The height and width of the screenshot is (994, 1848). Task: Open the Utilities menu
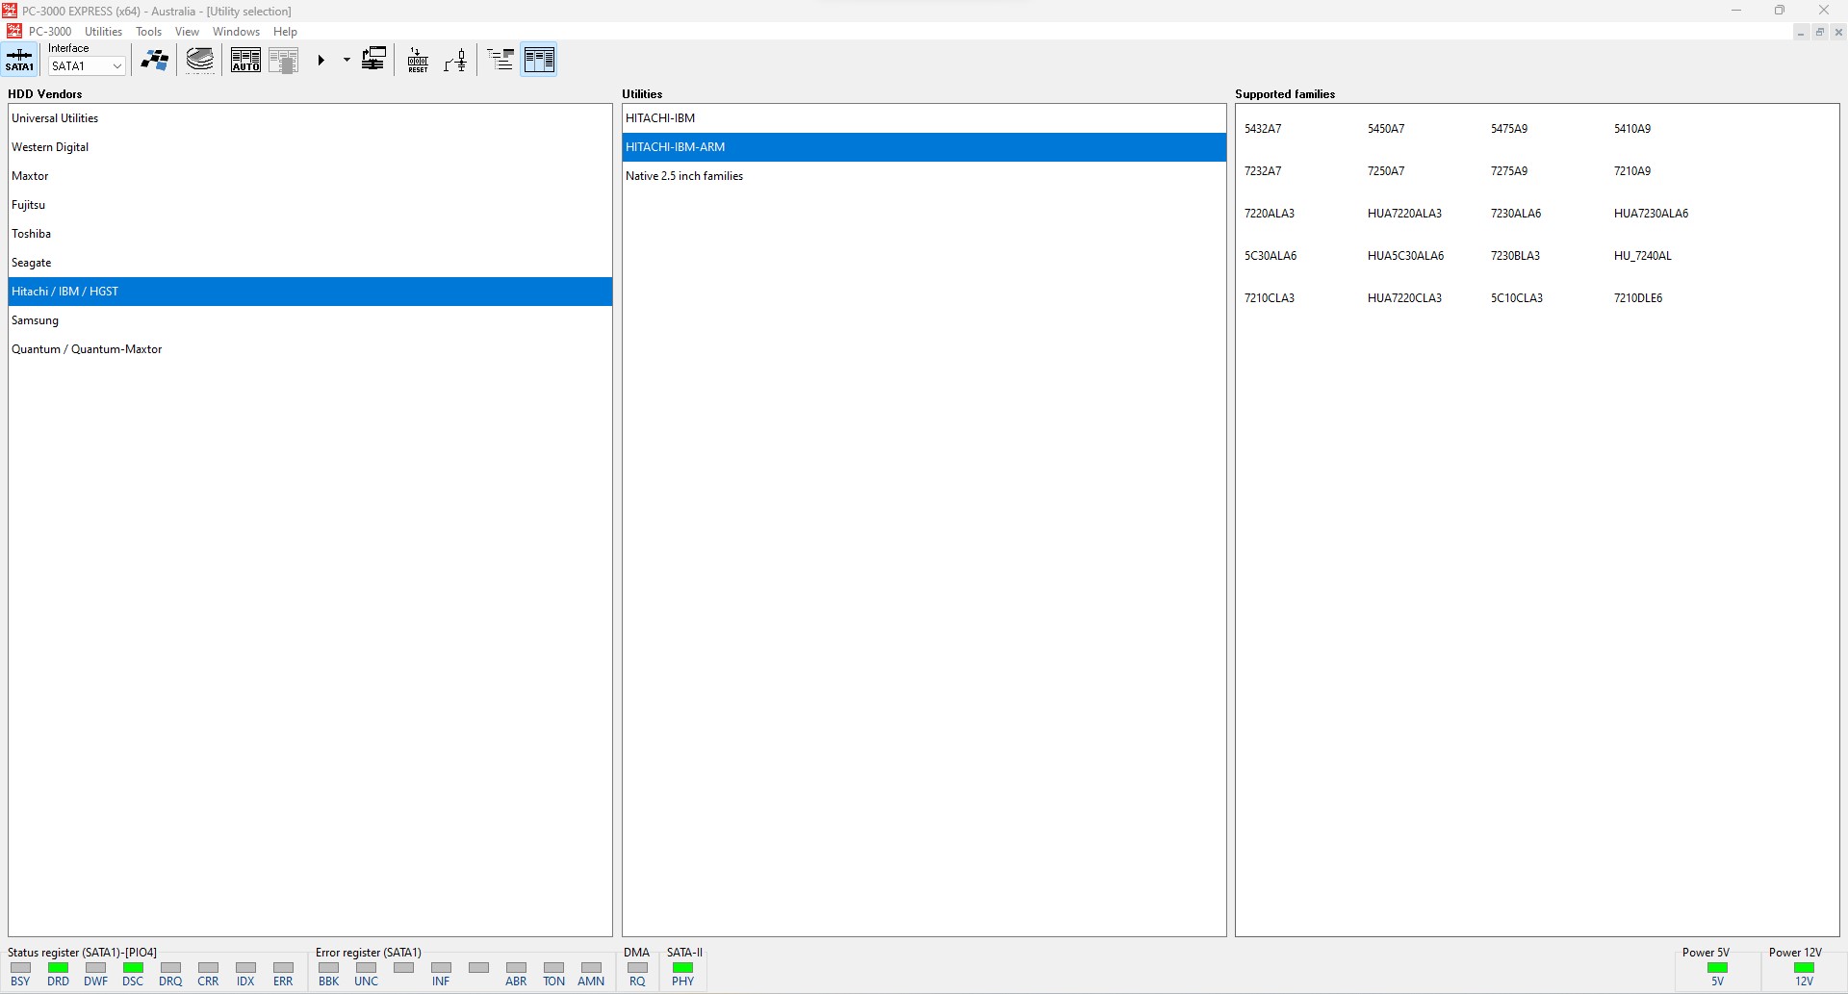103,32
